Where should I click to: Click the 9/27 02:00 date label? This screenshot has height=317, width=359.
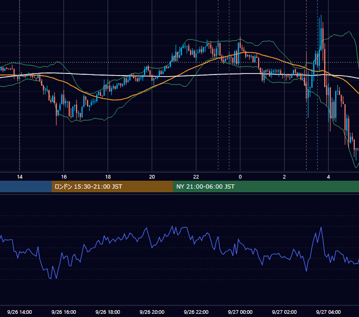point(284,312)
